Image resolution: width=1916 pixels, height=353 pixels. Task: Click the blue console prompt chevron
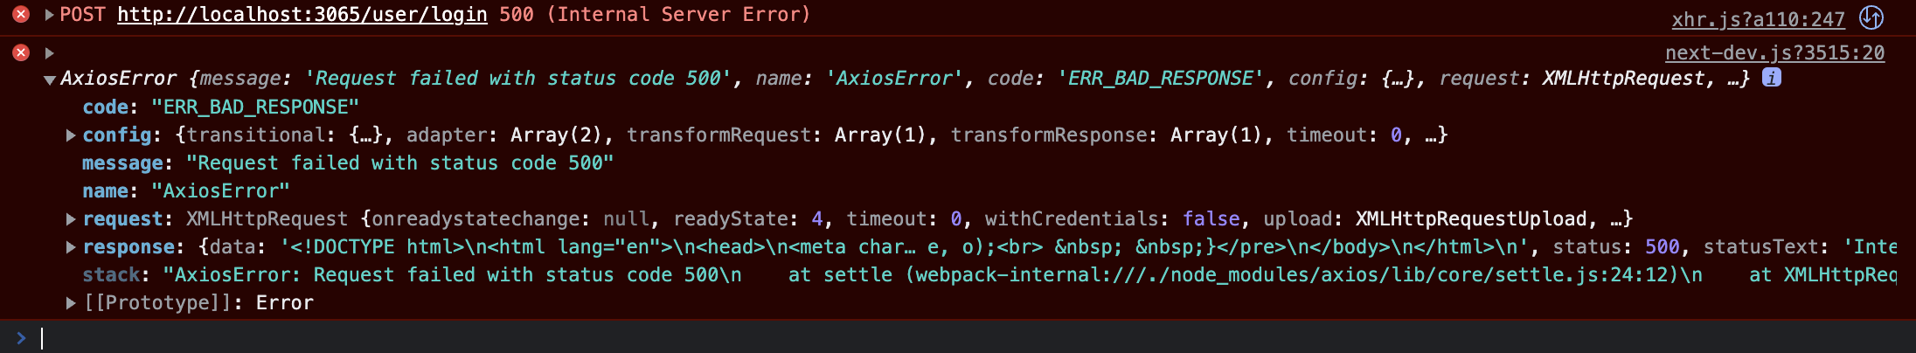(21, 338)
